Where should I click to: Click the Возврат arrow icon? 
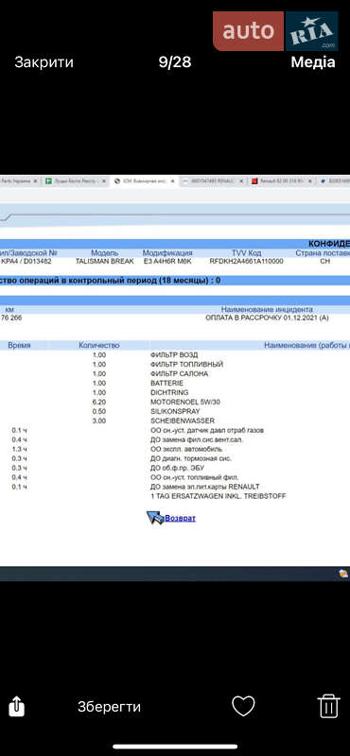click(x=155, y=517)
